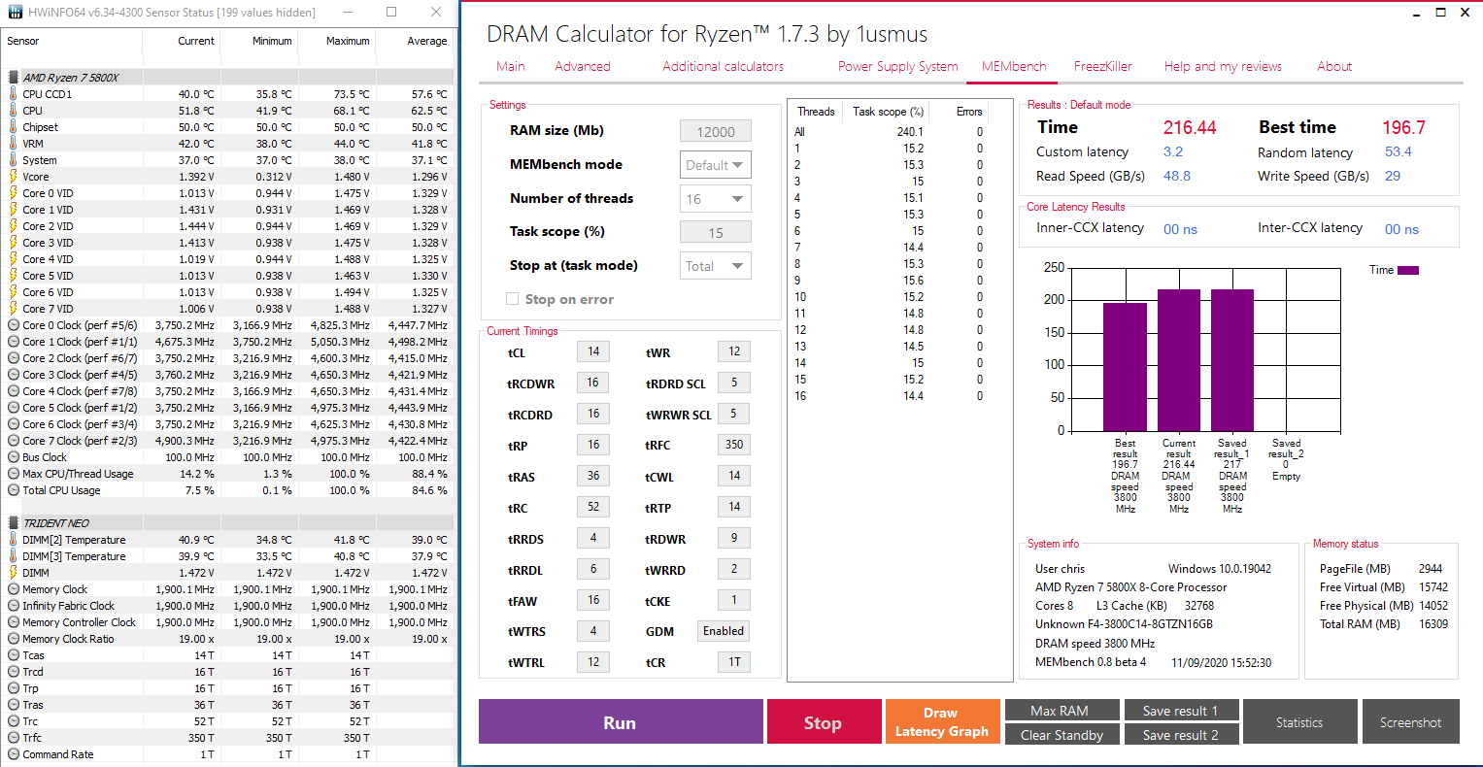Click clock icon beside Core 0 Clock
Screen dimensions: 1483x767
[x=14, y=325]
